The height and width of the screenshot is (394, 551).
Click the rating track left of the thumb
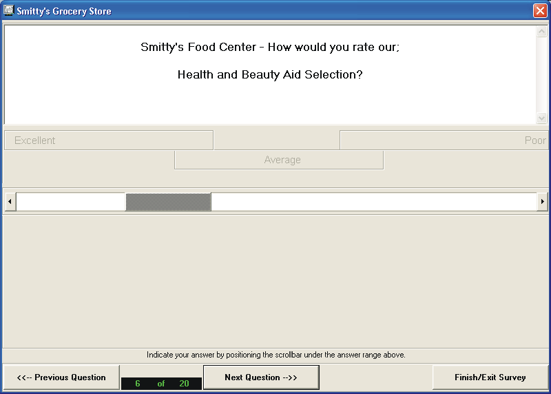(71, 202)
